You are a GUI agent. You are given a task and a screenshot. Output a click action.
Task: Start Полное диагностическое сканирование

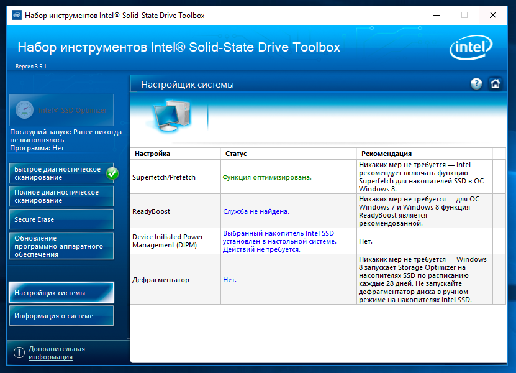[61, 196]
